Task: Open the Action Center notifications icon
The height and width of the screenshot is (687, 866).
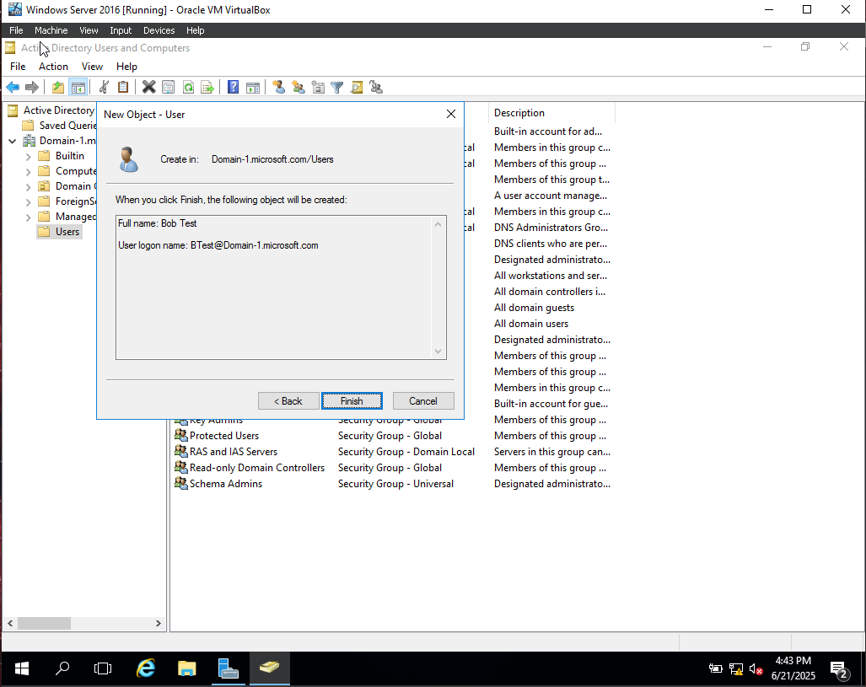Action: (839, 669)
